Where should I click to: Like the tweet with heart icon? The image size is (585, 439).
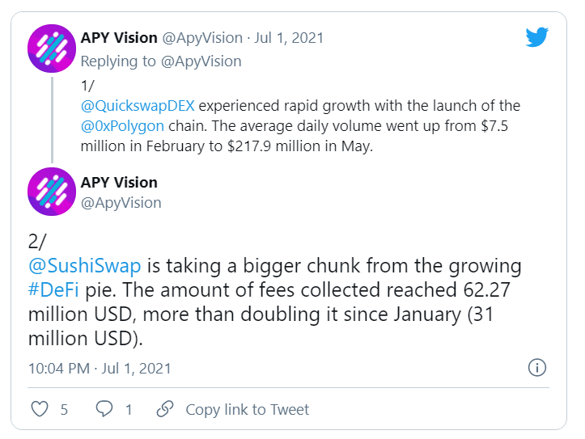tap(39, 409)
